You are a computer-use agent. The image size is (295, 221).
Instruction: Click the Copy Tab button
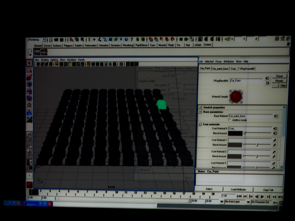(x=268, y=190)
